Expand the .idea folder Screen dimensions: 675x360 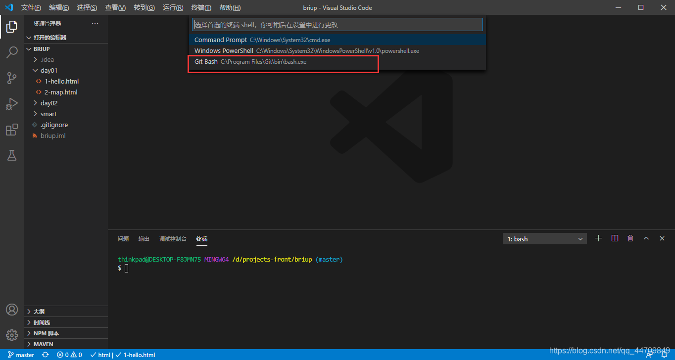point(66,59)
